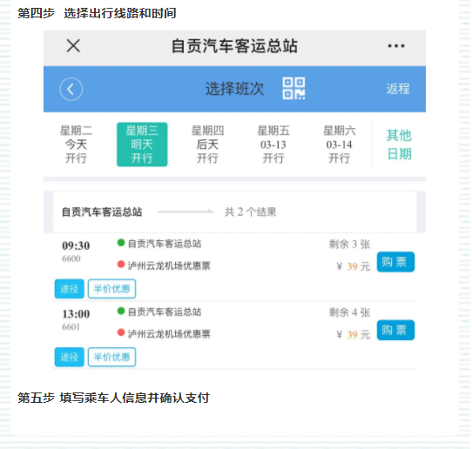The image size is (472, 449).
Task: Buy ticket for 09:30 departure
Action: click(395, 262)
